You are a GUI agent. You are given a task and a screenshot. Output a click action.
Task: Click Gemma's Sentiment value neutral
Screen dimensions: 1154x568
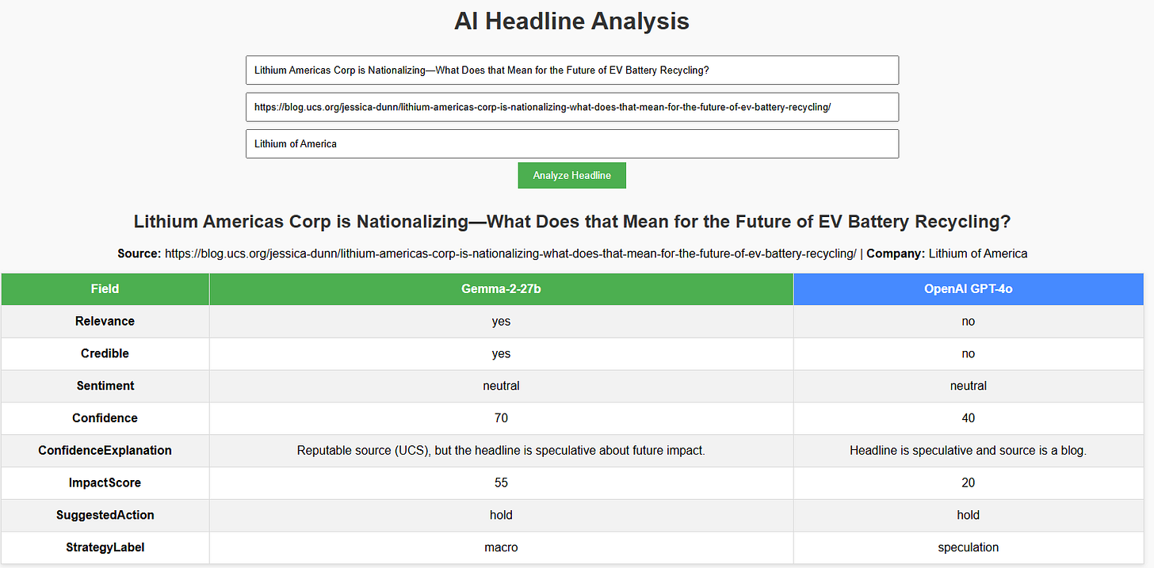501,386
